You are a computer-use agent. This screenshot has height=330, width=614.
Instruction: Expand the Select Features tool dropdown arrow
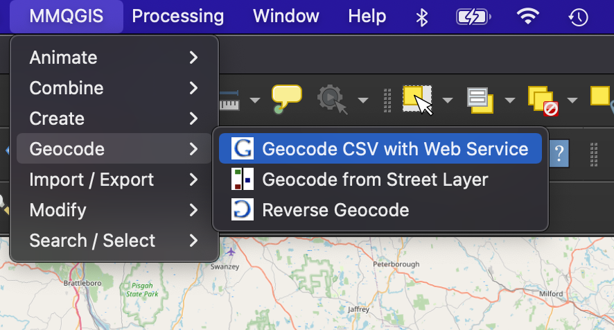[x=448, y=101]
